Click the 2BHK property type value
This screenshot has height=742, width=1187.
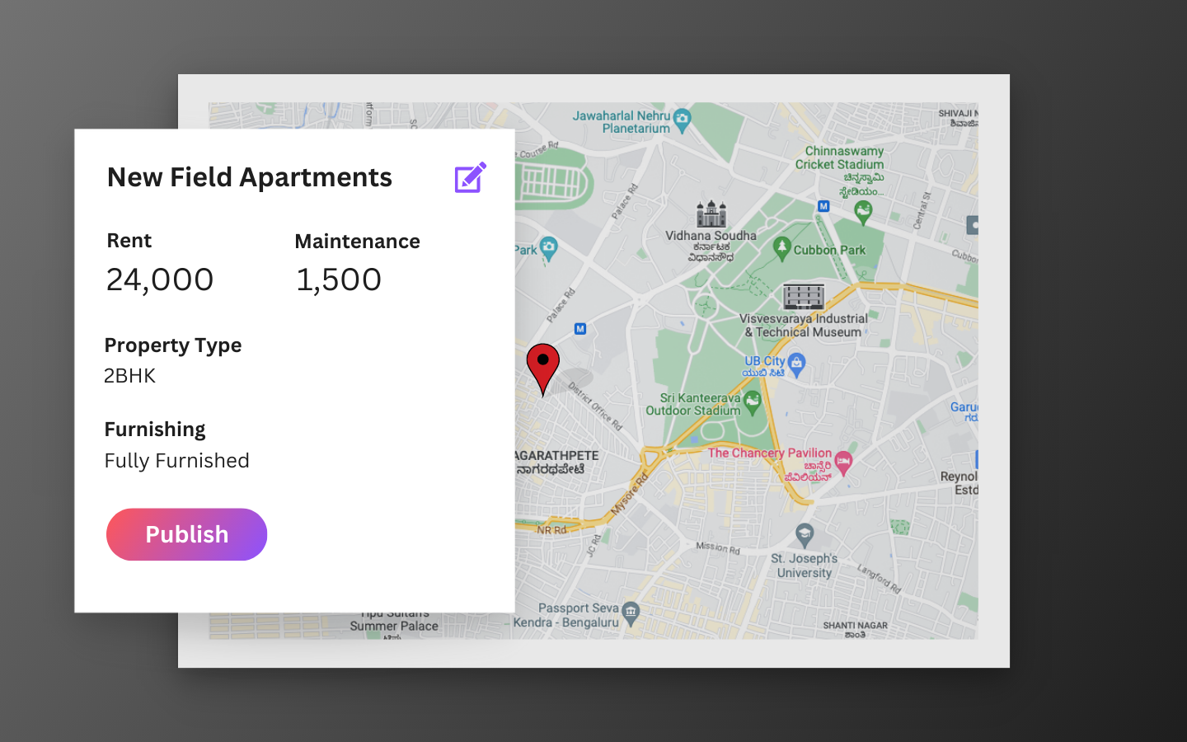pos(129,376)
